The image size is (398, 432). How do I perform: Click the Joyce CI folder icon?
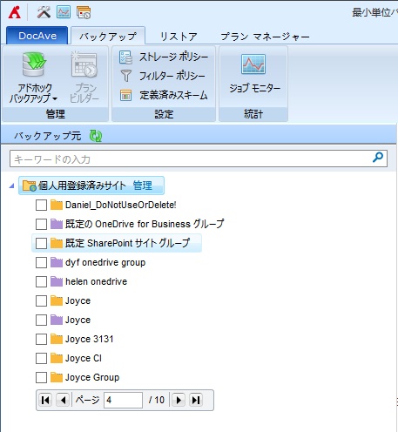[57, 358]
